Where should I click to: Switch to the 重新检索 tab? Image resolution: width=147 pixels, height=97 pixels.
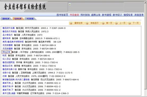6,19
